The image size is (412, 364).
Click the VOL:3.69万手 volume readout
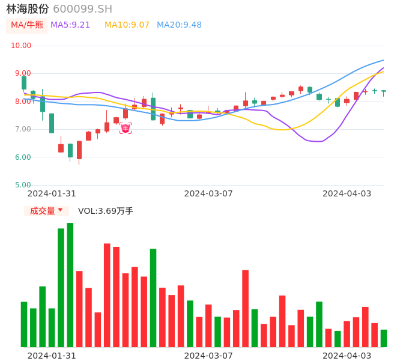106,211
